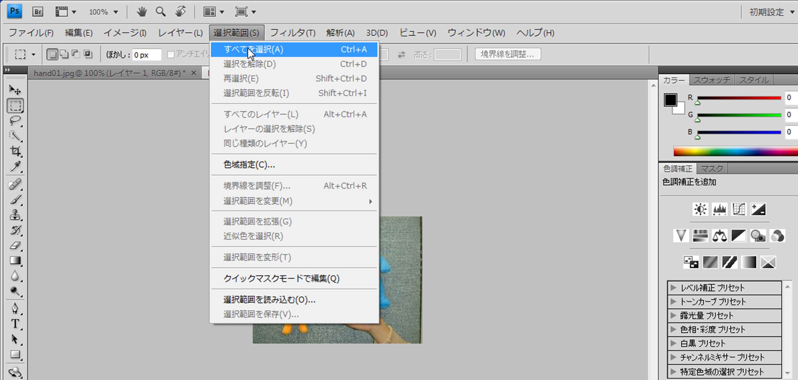798x380 pixels.
Task: Expand the レベル補正 プリセット list
Action: (673, 288)
